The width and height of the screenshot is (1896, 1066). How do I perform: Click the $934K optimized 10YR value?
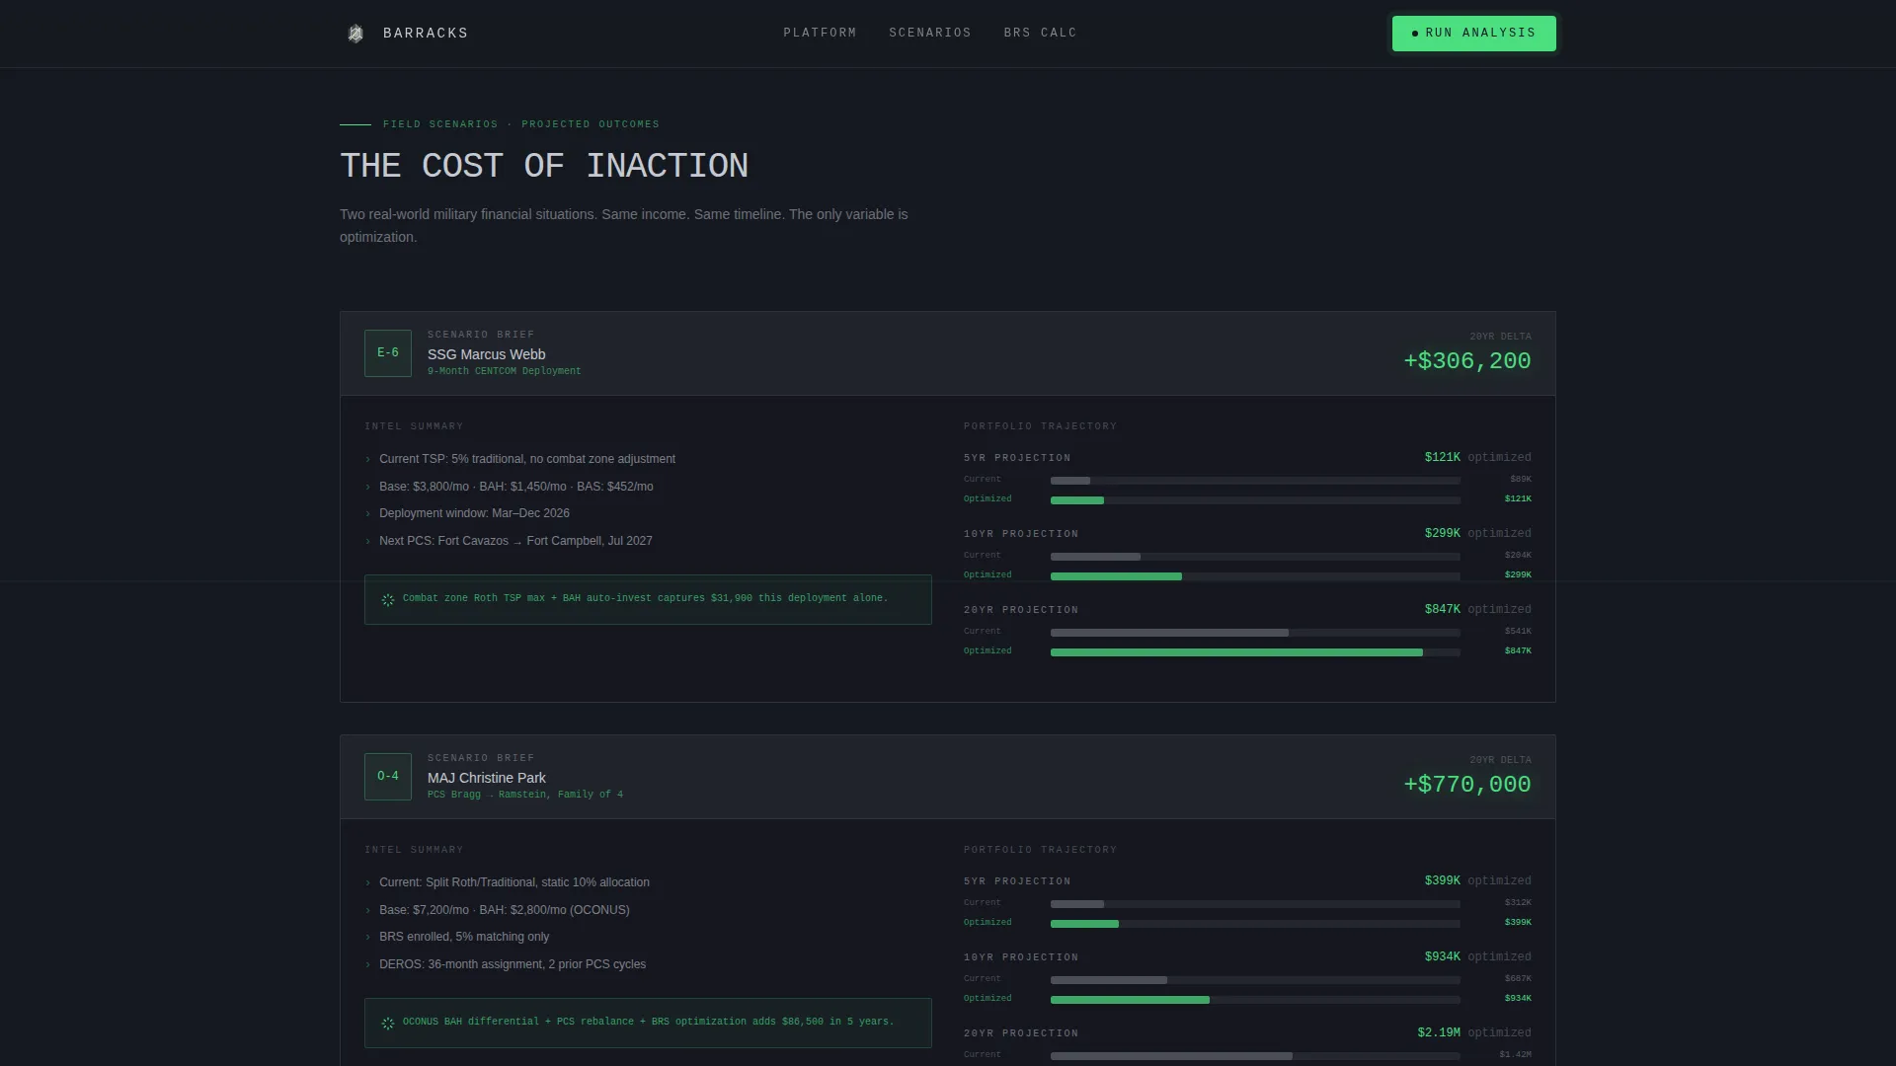[1442, 956]
